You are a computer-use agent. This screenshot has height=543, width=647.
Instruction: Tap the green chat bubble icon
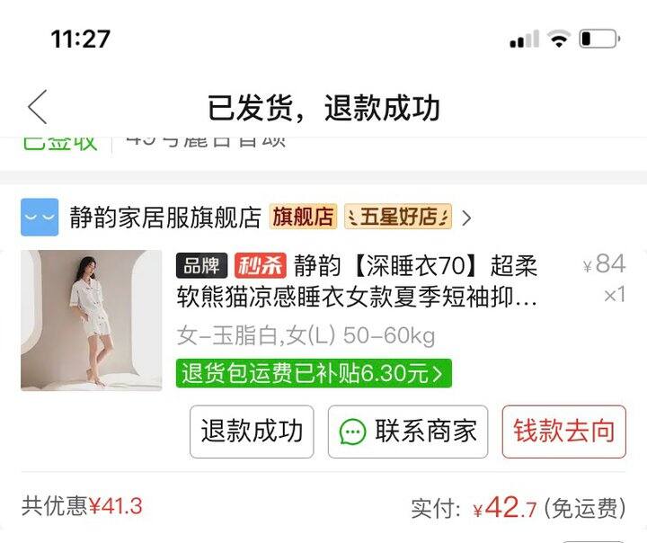[x=352, y=432]
